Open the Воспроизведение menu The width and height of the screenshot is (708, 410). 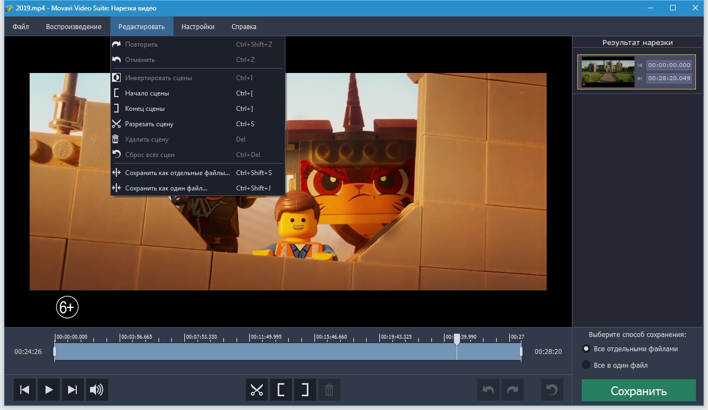74,26
